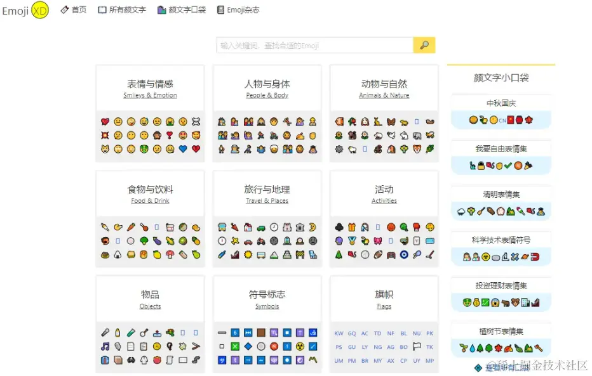The height and width of the screenshot is (376, 592).
Task: Select the basketball emoji
Action: [391, 227]
